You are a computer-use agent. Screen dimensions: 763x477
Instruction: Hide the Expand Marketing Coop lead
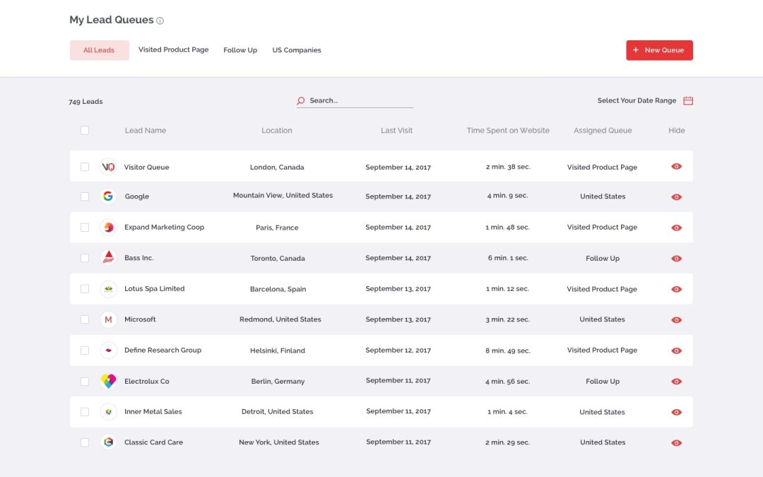[x=676, y=228]
